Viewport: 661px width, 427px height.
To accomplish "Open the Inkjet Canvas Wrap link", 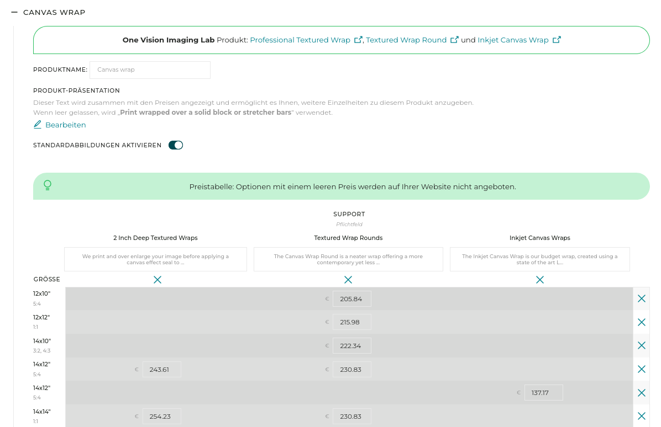I will (x=513, y=40).
